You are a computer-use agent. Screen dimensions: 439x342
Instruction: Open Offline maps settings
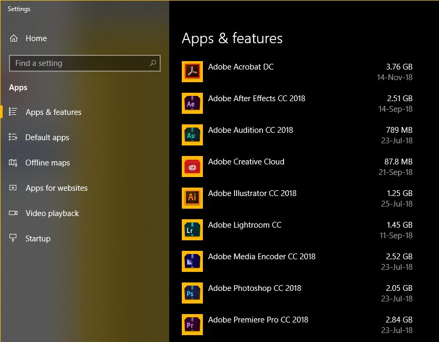(x=47, y=163)
